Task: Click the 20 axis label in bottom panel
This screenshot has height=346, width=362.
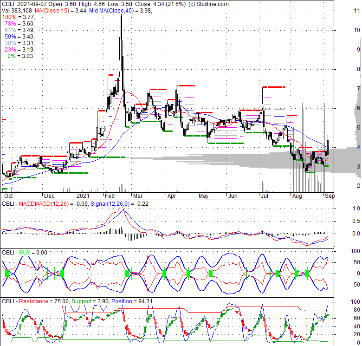Action: click(x=357, y=334)
